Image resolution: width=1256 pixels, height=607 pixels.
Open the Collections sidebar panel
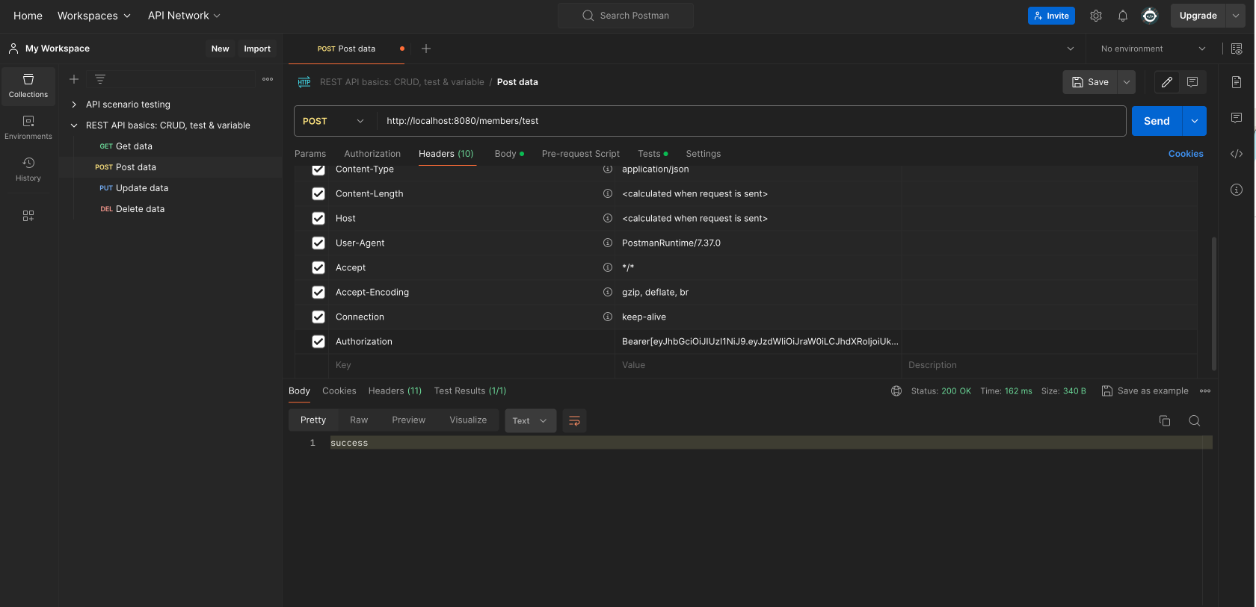28,86
